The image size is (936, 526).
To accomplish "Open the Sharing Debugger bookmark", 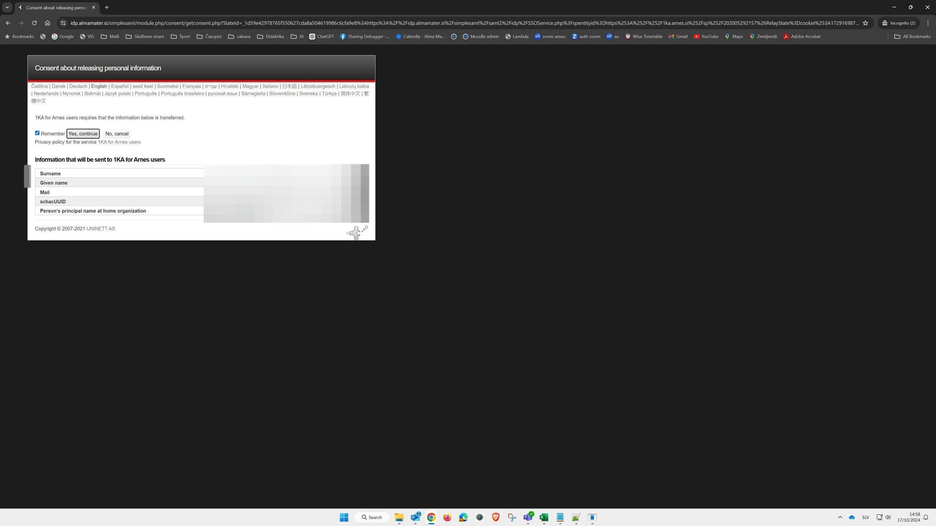I will point(365,37).
